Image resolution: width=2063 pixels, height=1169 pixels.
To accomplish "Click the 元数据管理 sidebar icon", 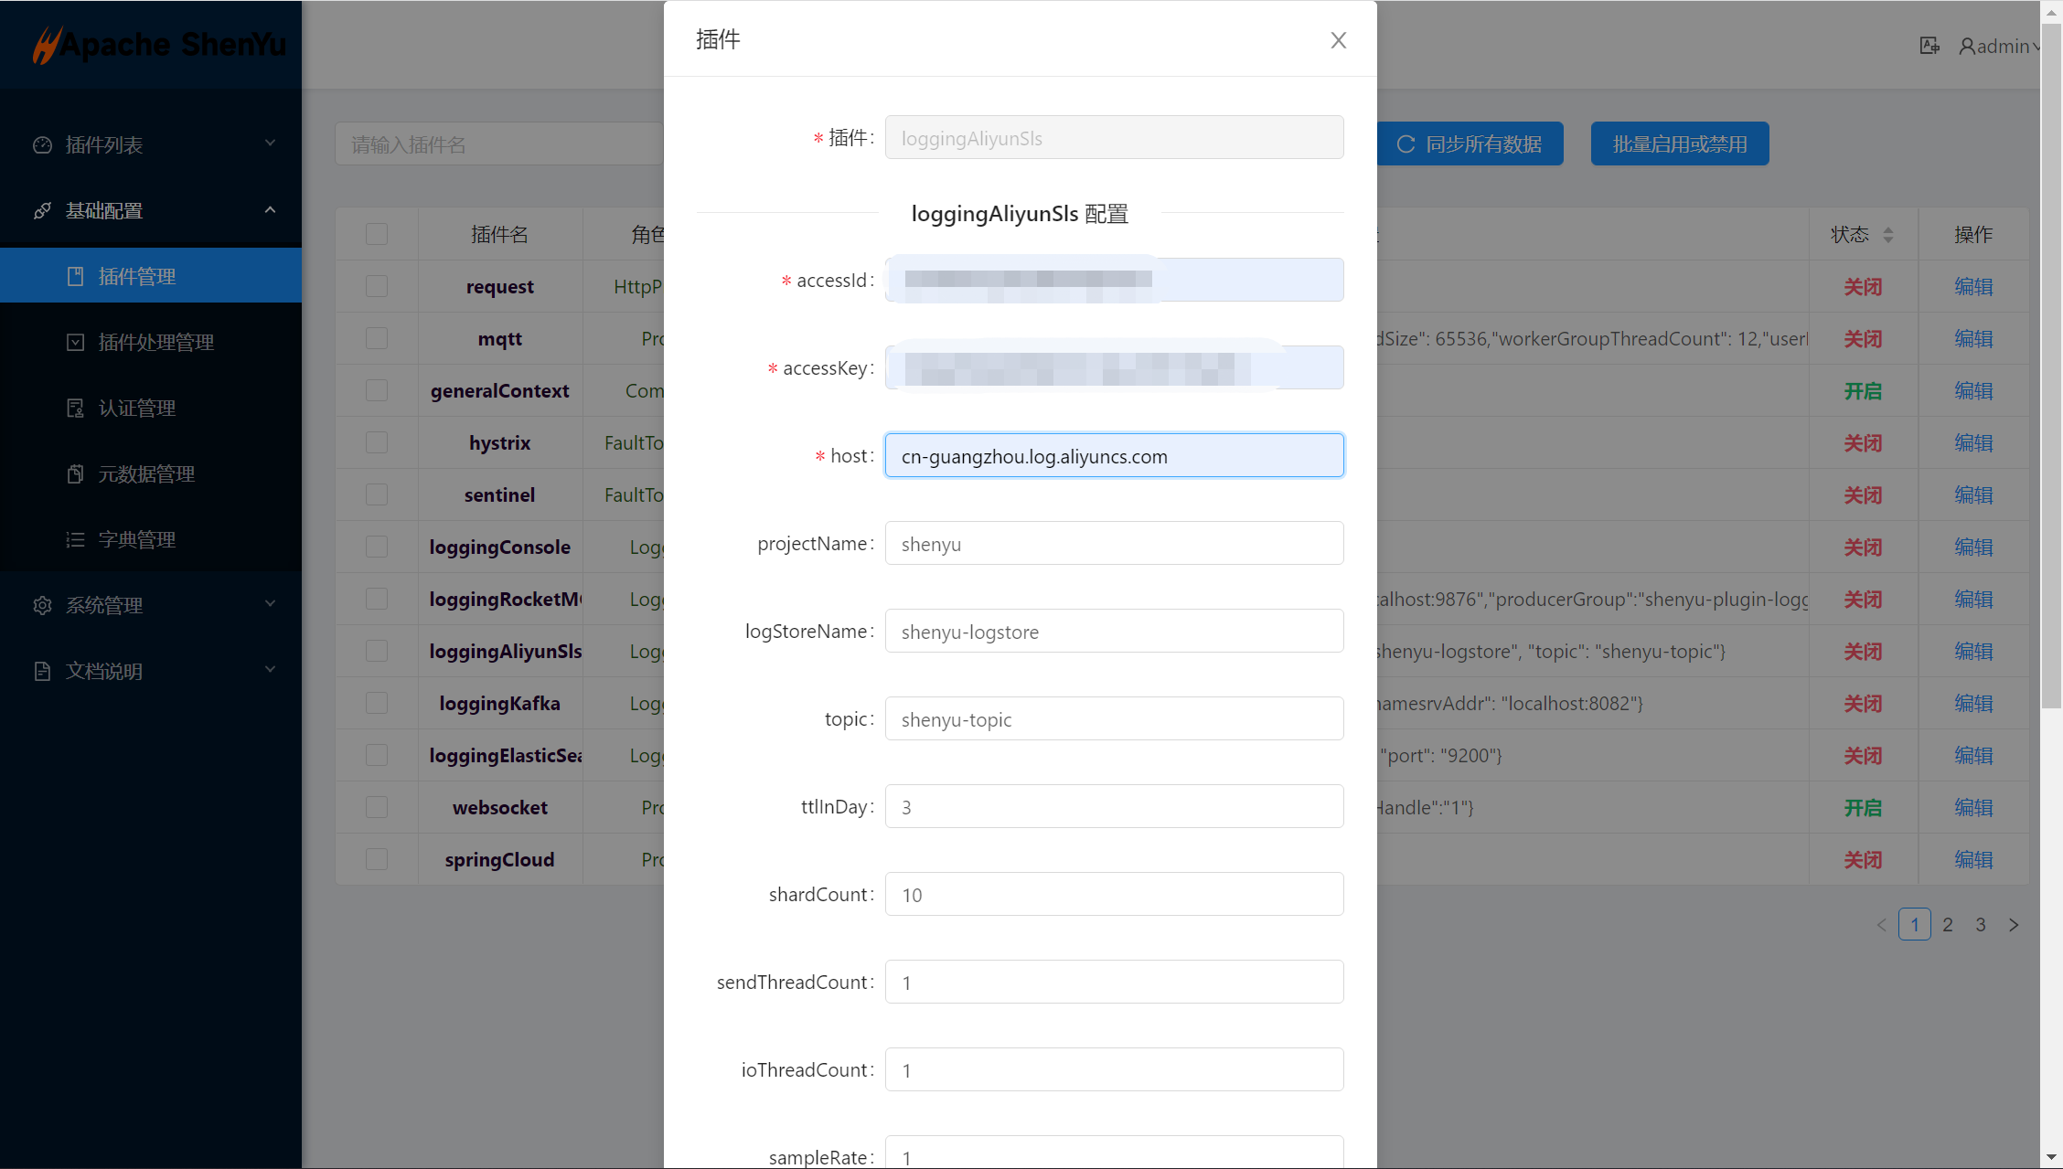I will click(76, 474).
